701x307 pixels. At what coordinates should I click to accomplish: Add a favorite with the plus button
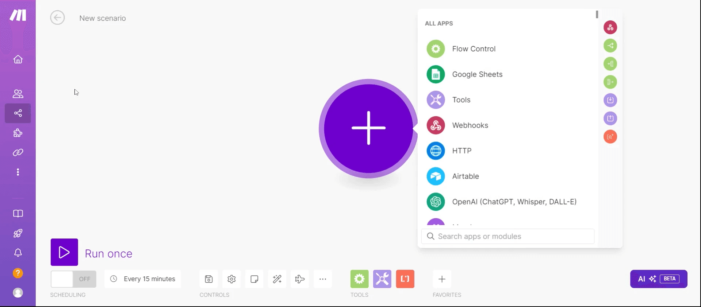[442, 279]
